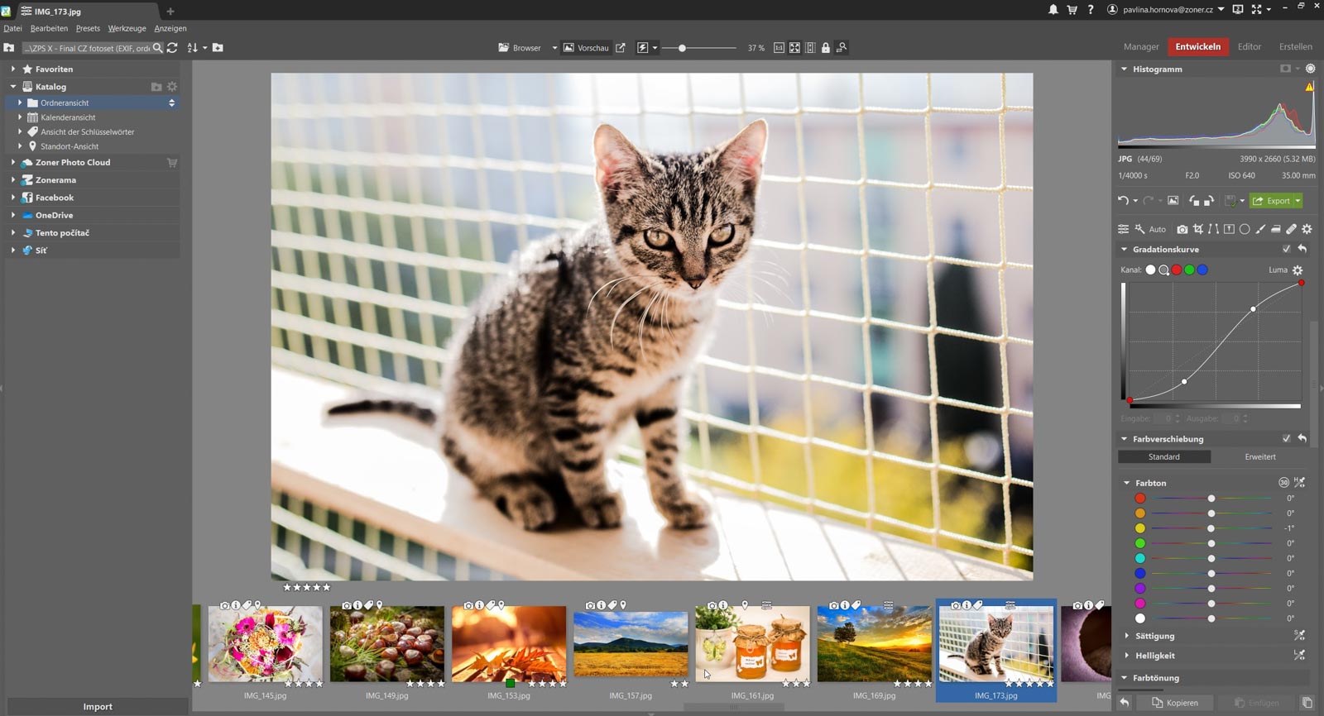This screenshot has width=1324, height=716.
Task: Toggle the Gradationskurve enable checkbox
Action: coord(1286,249)
